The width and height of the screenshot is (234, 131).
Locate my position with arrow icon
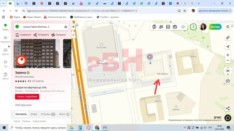228,47
